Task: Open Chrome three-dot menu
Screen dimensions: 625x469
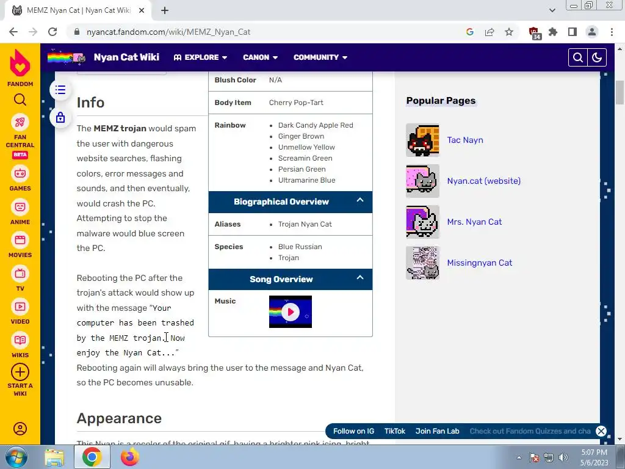Action: pyautogui.click(x=612, y=32)
